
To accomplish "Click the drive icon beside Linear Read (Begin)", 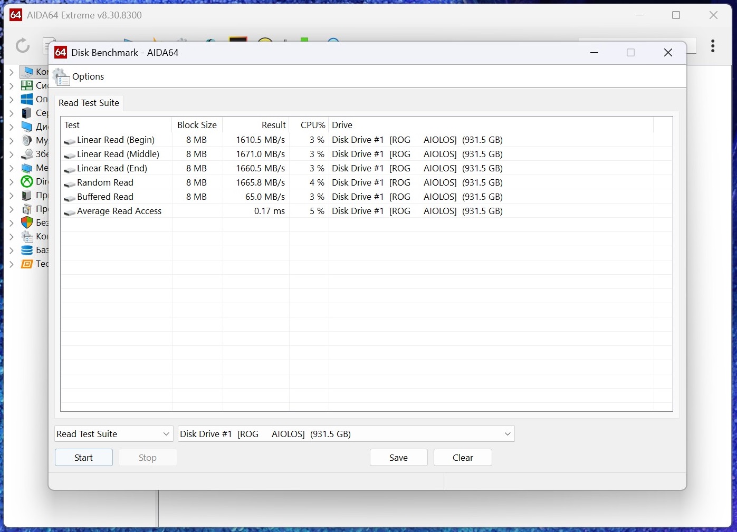I will tap(70, 141).
